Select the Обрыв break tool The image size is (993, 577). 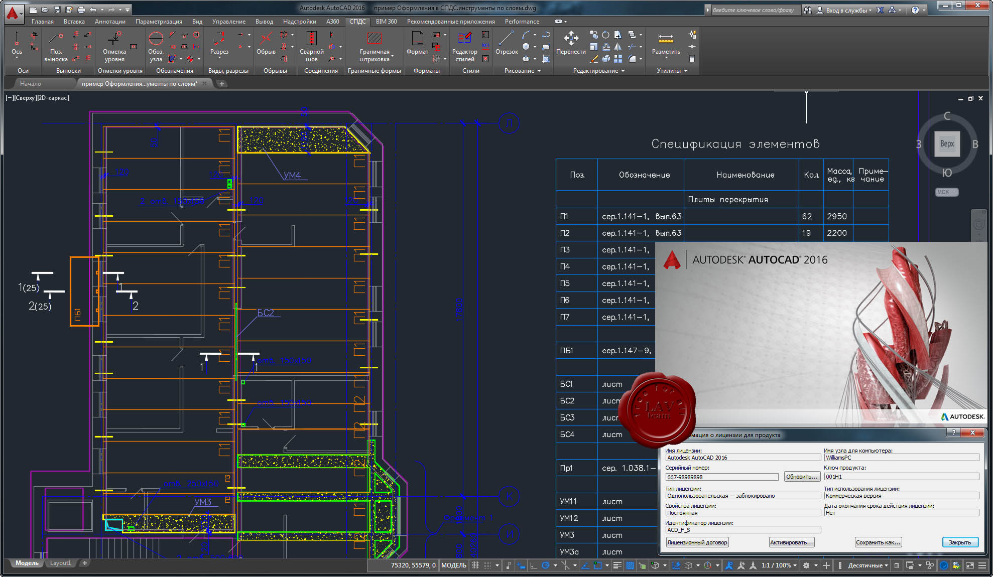point(266,43)
